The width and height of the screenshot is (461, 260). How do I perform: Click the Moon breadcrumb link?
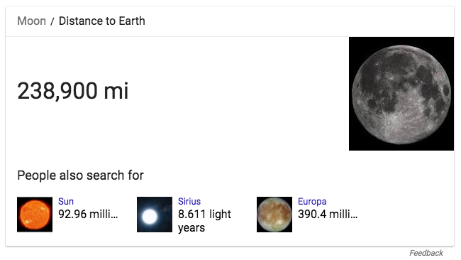tap(31, 21)
